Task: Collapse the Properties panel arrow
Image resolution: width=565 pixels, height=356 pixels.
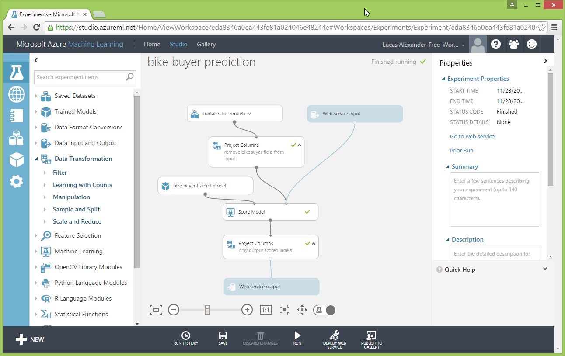Action: pos(545,61)
